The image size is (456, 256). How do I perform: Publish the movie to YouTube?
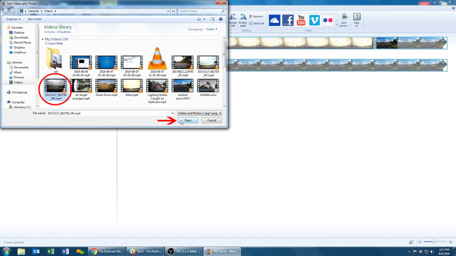[301, 21]
